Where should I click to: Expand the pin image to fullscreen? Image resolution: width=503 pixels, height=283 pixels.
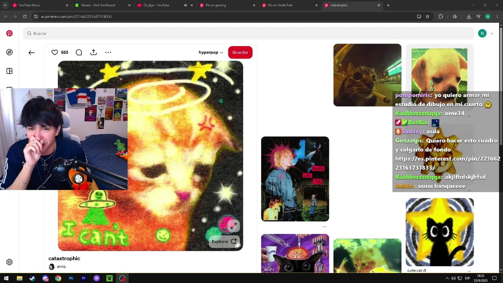[x=233, y=226]
